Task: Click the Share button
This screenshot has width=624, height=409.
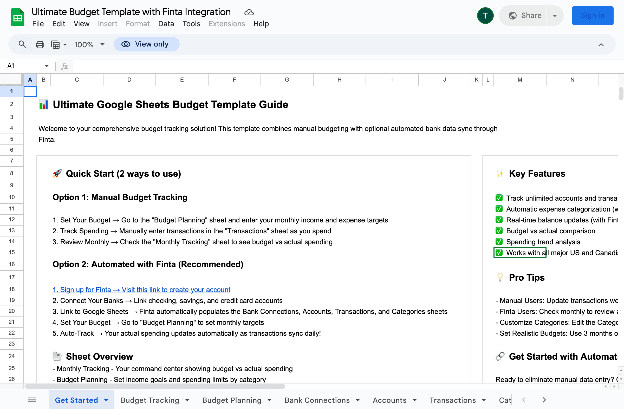Action: [x=523, y=16]
